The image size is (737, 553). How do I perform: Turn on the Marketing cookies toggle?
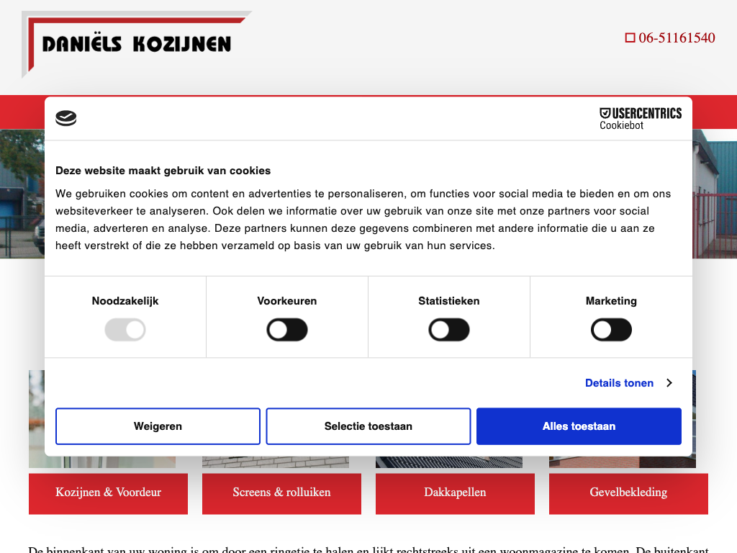(x=611, y=331)
